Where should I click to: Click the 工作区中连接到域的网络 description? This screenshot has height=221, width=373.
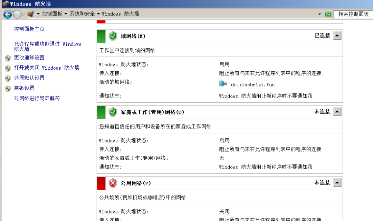[x=127, y=50]
